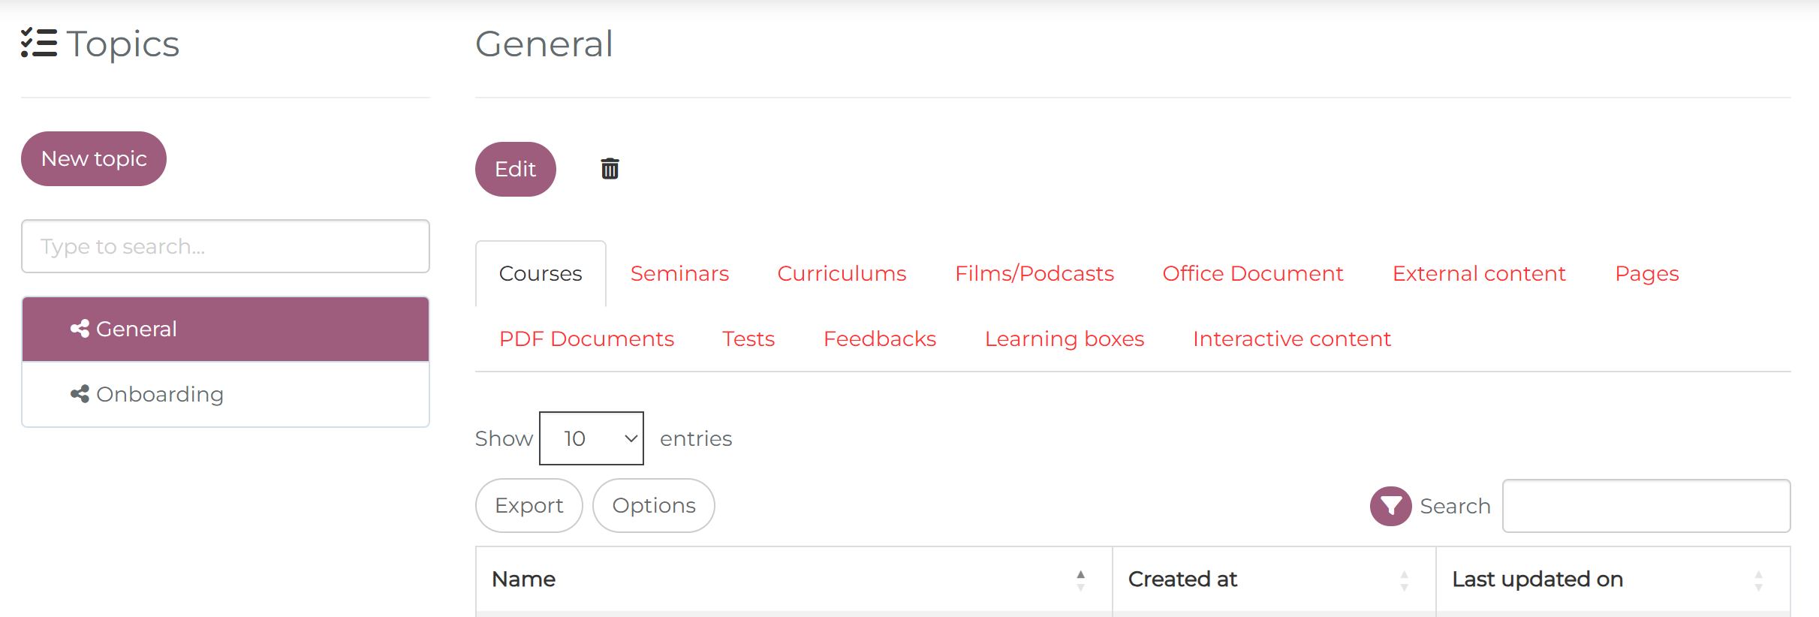
Task: Sort table by Name column arrows
Action: coord(1080,579)
